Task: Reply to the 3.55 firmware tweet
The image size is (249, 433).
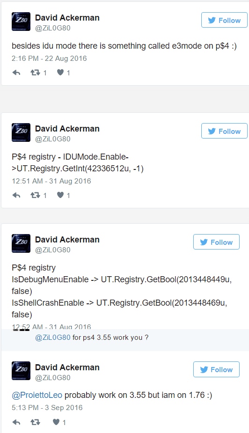Action: (16, 422)
